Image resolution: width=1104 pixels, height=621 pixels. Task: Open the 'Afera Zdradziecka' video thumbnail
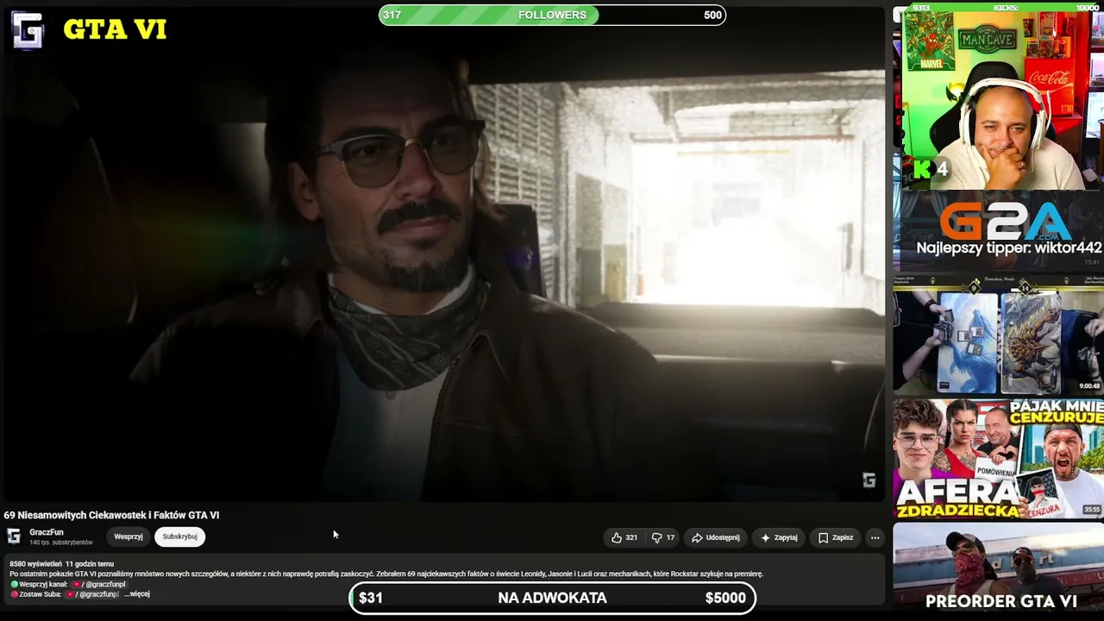(x=998, y=458)
